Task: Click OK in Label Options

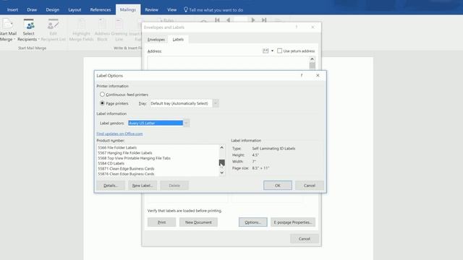Action: pyautogui.click(x=278, y=186)
